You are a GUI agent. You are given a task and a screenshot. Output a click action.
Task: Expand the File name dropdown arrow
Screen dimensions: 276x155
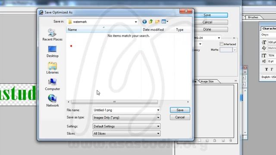pos(158,110)
